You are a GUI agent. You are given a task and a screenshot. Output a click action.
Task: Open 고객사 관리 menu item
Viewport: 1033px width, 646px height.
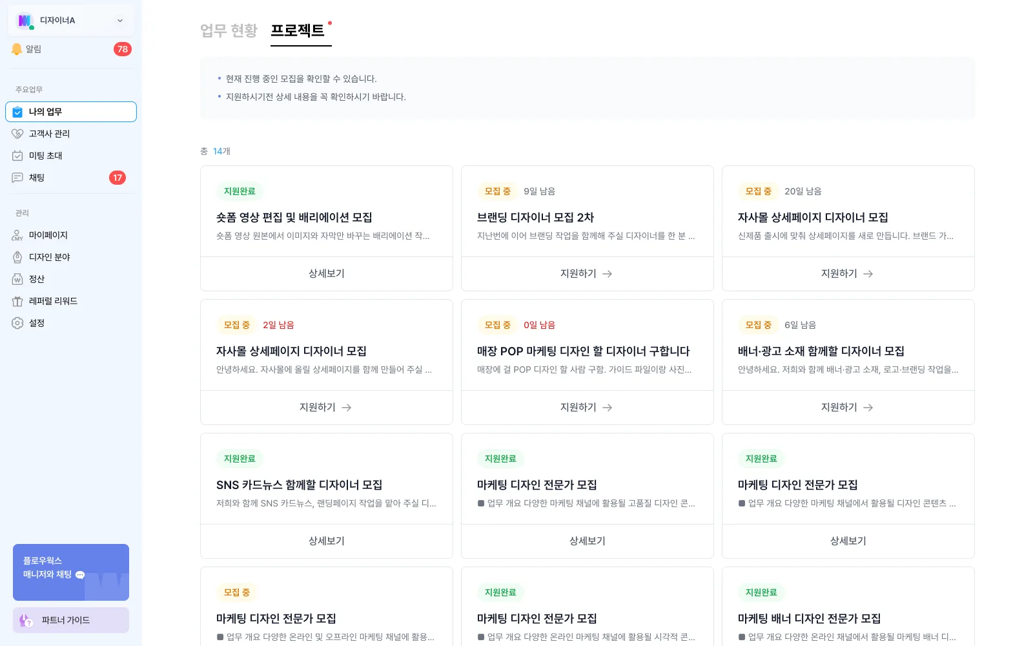pos(71,134)
